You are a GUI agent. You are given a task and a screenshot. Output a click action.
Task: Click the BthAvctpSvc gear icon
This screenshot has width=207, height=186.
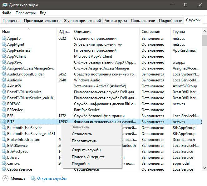pyautogui.click(x=4, y=152)
